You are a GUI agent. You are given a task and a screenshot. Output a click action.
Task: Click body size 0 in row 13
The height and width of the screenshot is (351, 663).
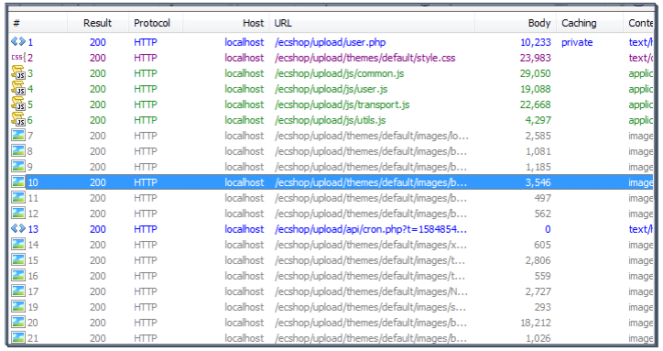pyautogui.click(x=548, y=229)
